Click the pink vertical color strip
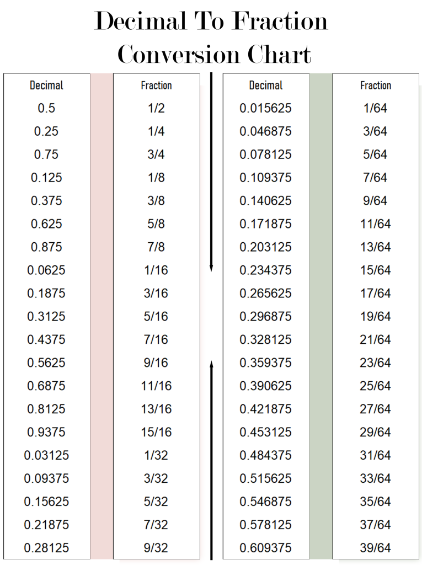 102,316
